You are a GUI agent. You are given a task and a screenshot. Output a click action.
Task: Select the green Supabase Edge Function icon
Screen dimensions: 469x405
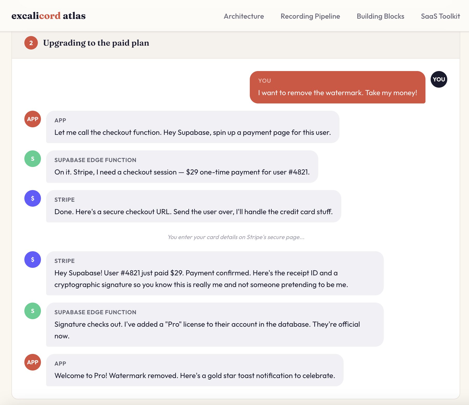pyautogui.click(x=32, y=159)
